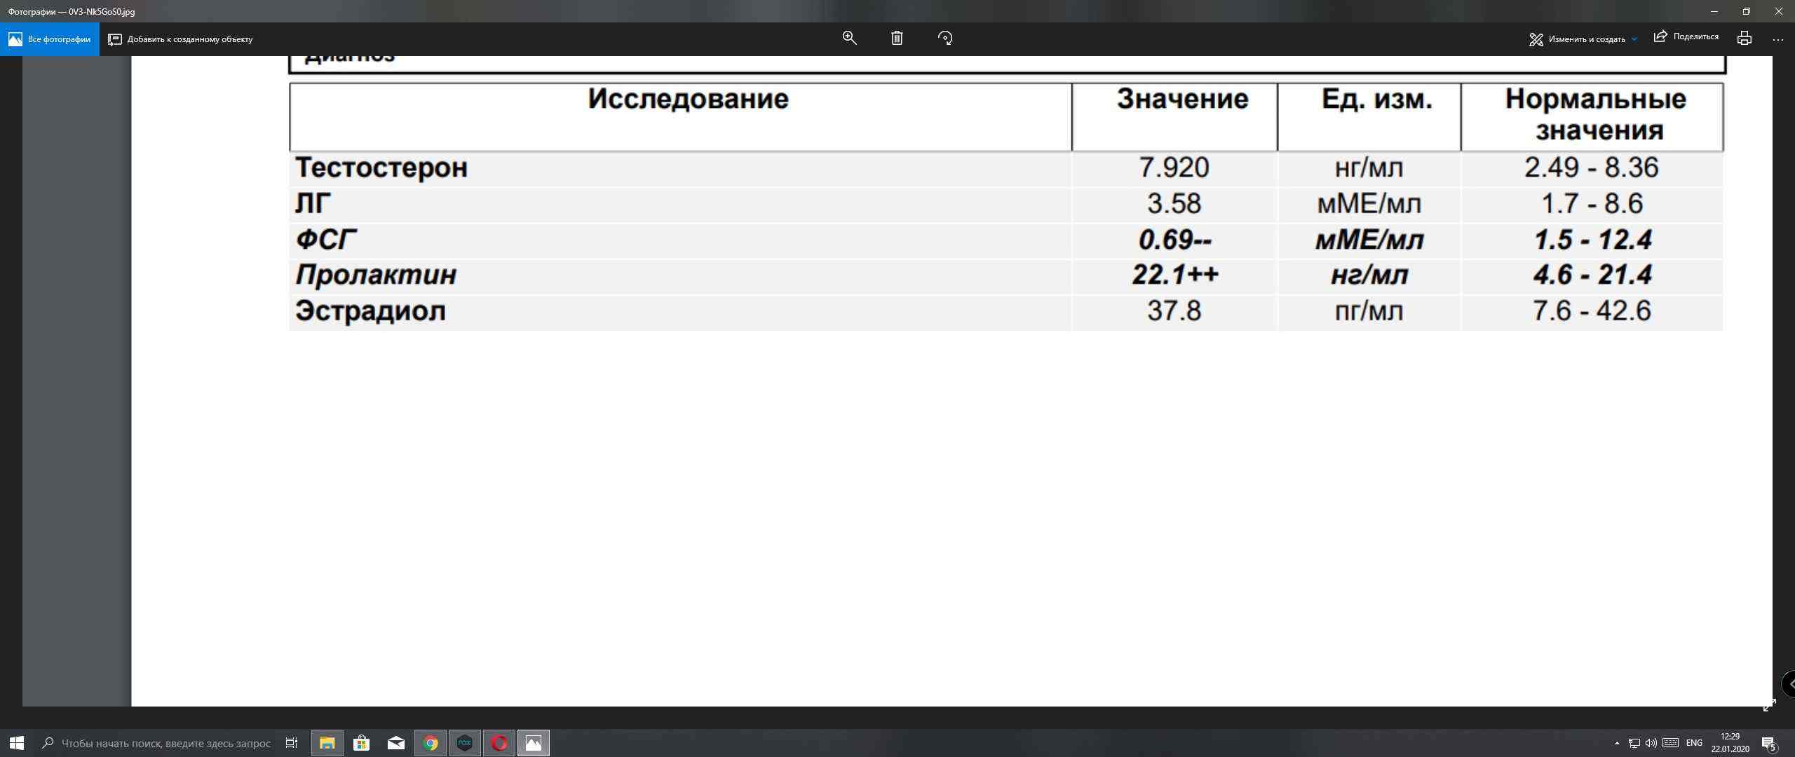
Task: Open the Opera browser taskbar icon
Action: pos(499,743)
